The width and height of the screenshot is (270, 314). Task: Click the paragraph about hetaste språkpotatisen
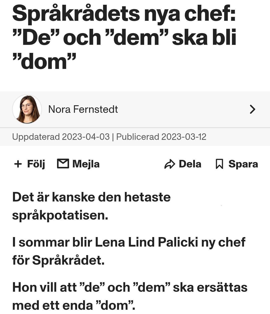point(91,206)
